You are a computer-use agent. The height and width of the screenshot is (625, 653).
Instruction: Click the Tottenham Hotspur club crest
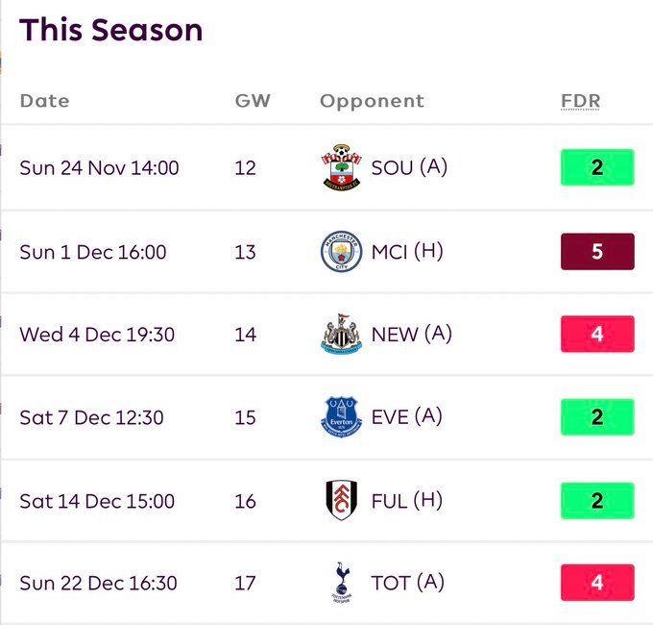pos(342,584)
